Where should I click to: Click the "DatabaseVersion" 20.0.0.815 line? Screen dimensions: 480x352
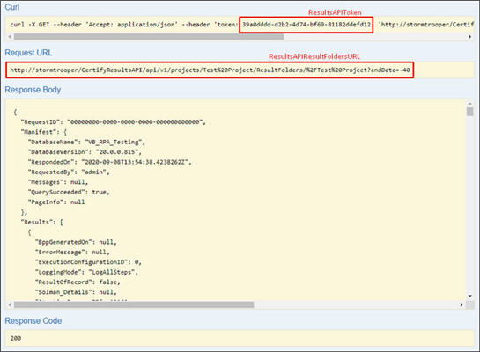[x=85, y=152]
